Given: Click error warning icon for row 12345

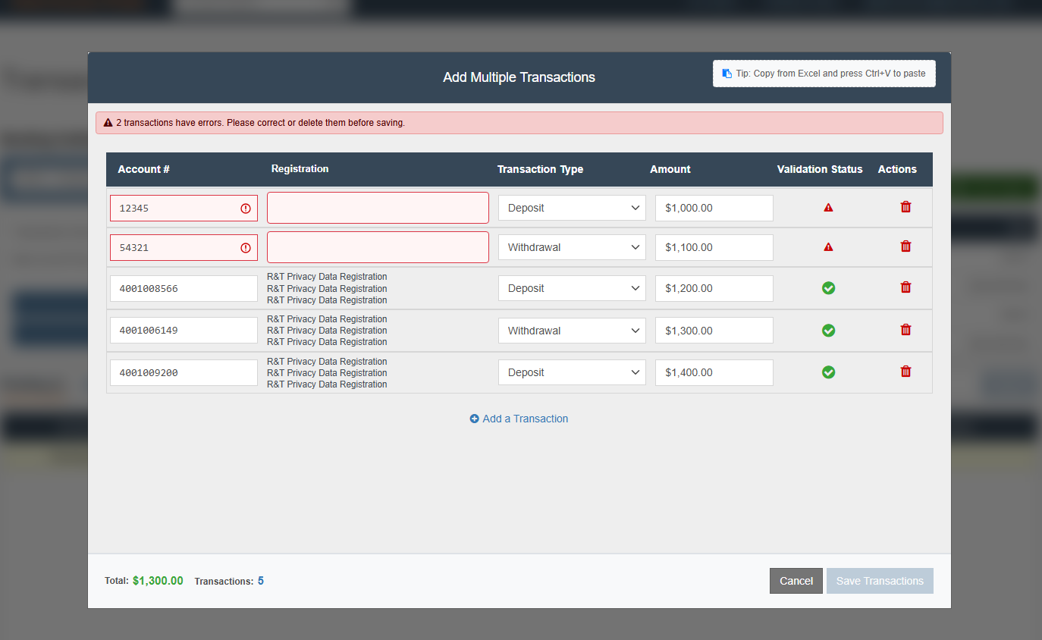Looking at the screenshot, I should (828, 207).
